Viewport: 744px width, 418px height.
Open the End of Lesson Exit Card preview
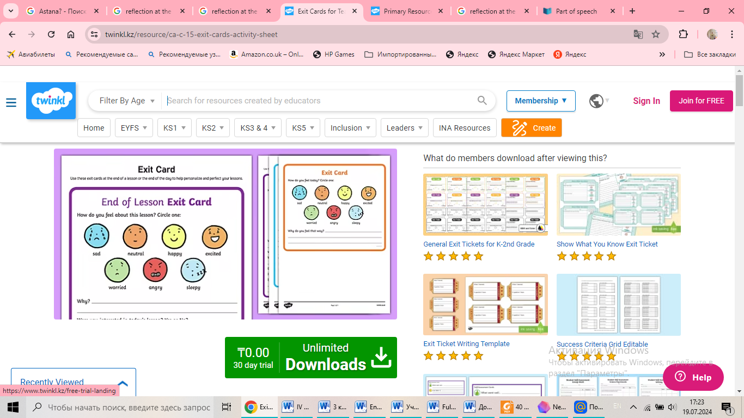[156, 237]
